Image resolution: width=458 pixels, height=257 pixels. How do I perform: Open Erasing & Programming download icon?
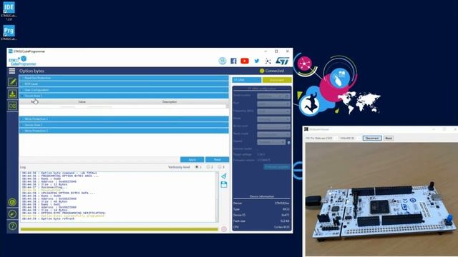(13, 94)
